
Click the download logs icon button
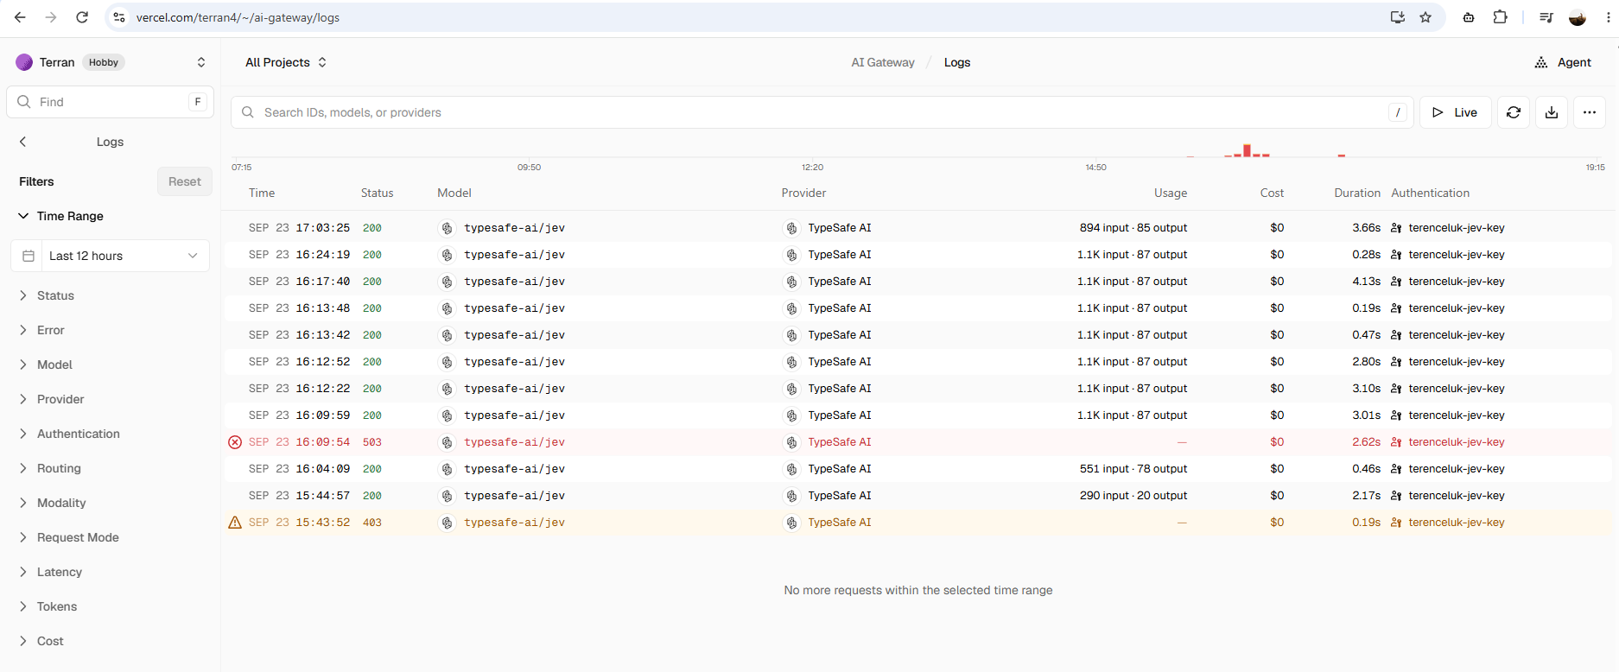coord(1552,112)
